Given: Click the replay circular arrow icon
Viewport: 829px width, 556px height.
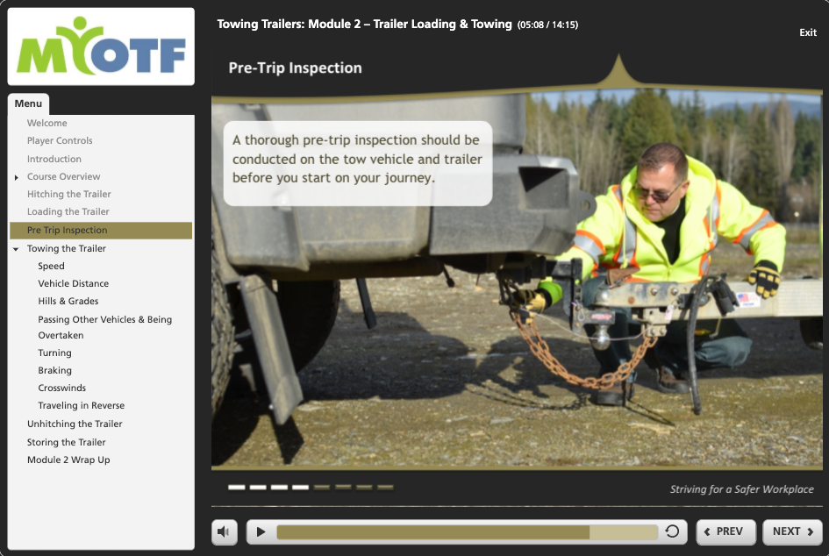Looking at the screenshot, I should coord(672,531).
